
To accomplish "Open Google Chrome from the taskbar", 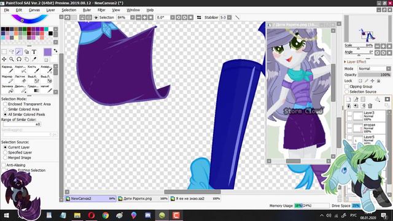I will click(106, 215).
